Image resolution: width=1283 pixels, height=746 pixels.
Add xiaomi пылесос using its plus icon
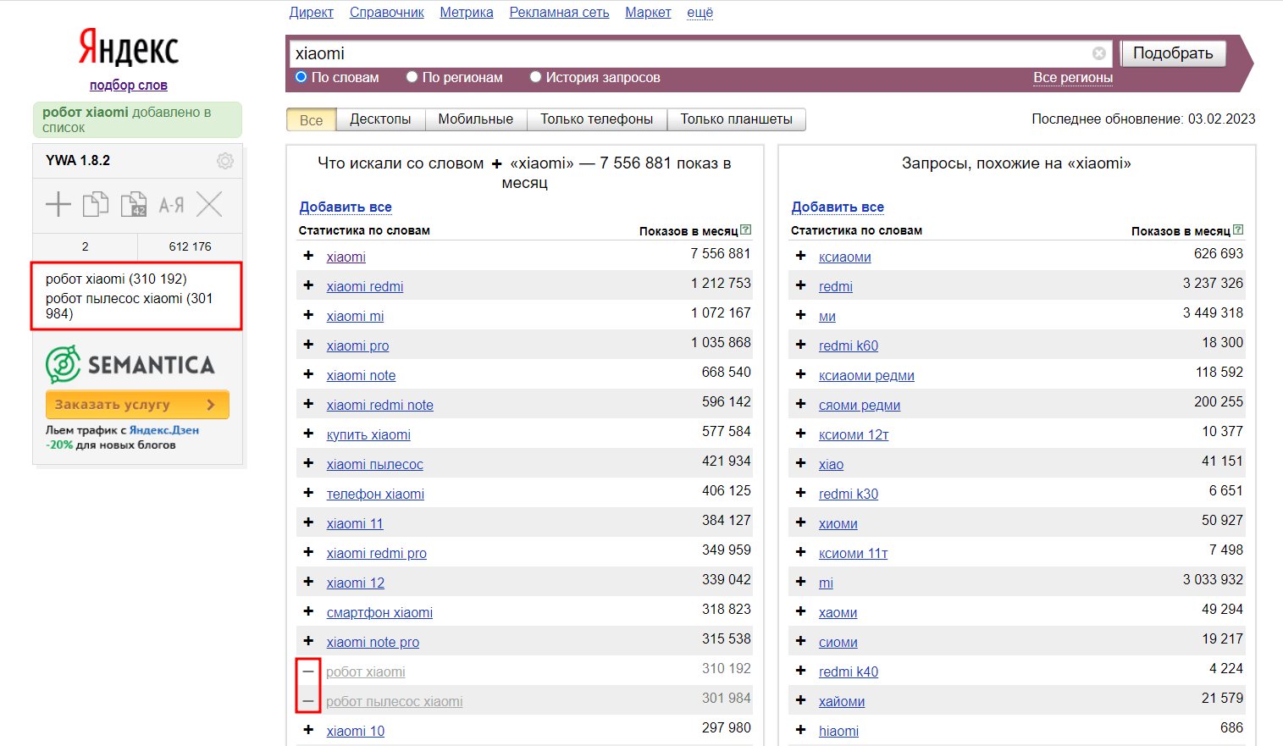pos(308,463)
